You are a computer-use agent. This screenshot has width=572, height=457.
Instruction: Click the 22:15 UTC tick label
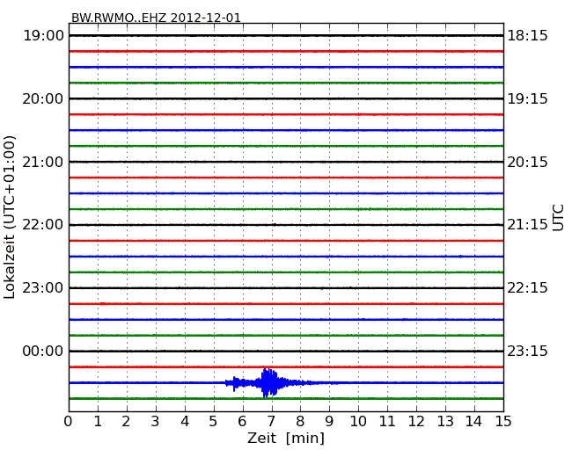pos(527,288)
